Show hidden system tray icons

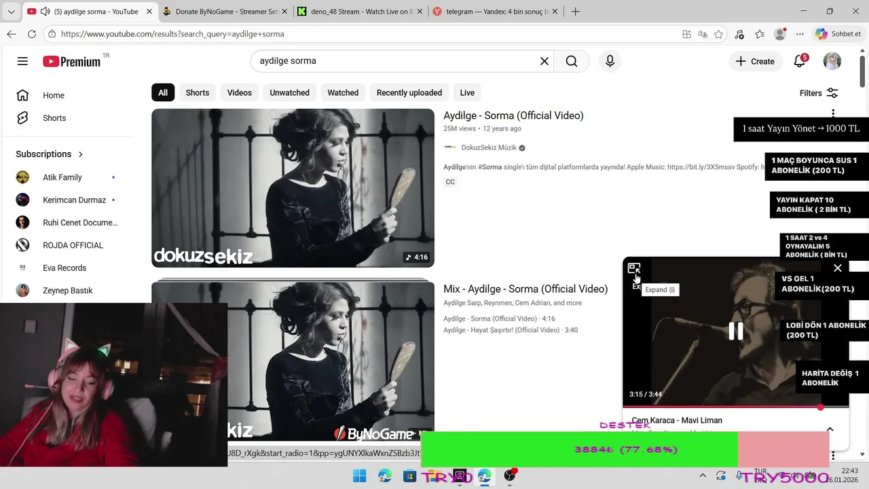tap(703, 475)
